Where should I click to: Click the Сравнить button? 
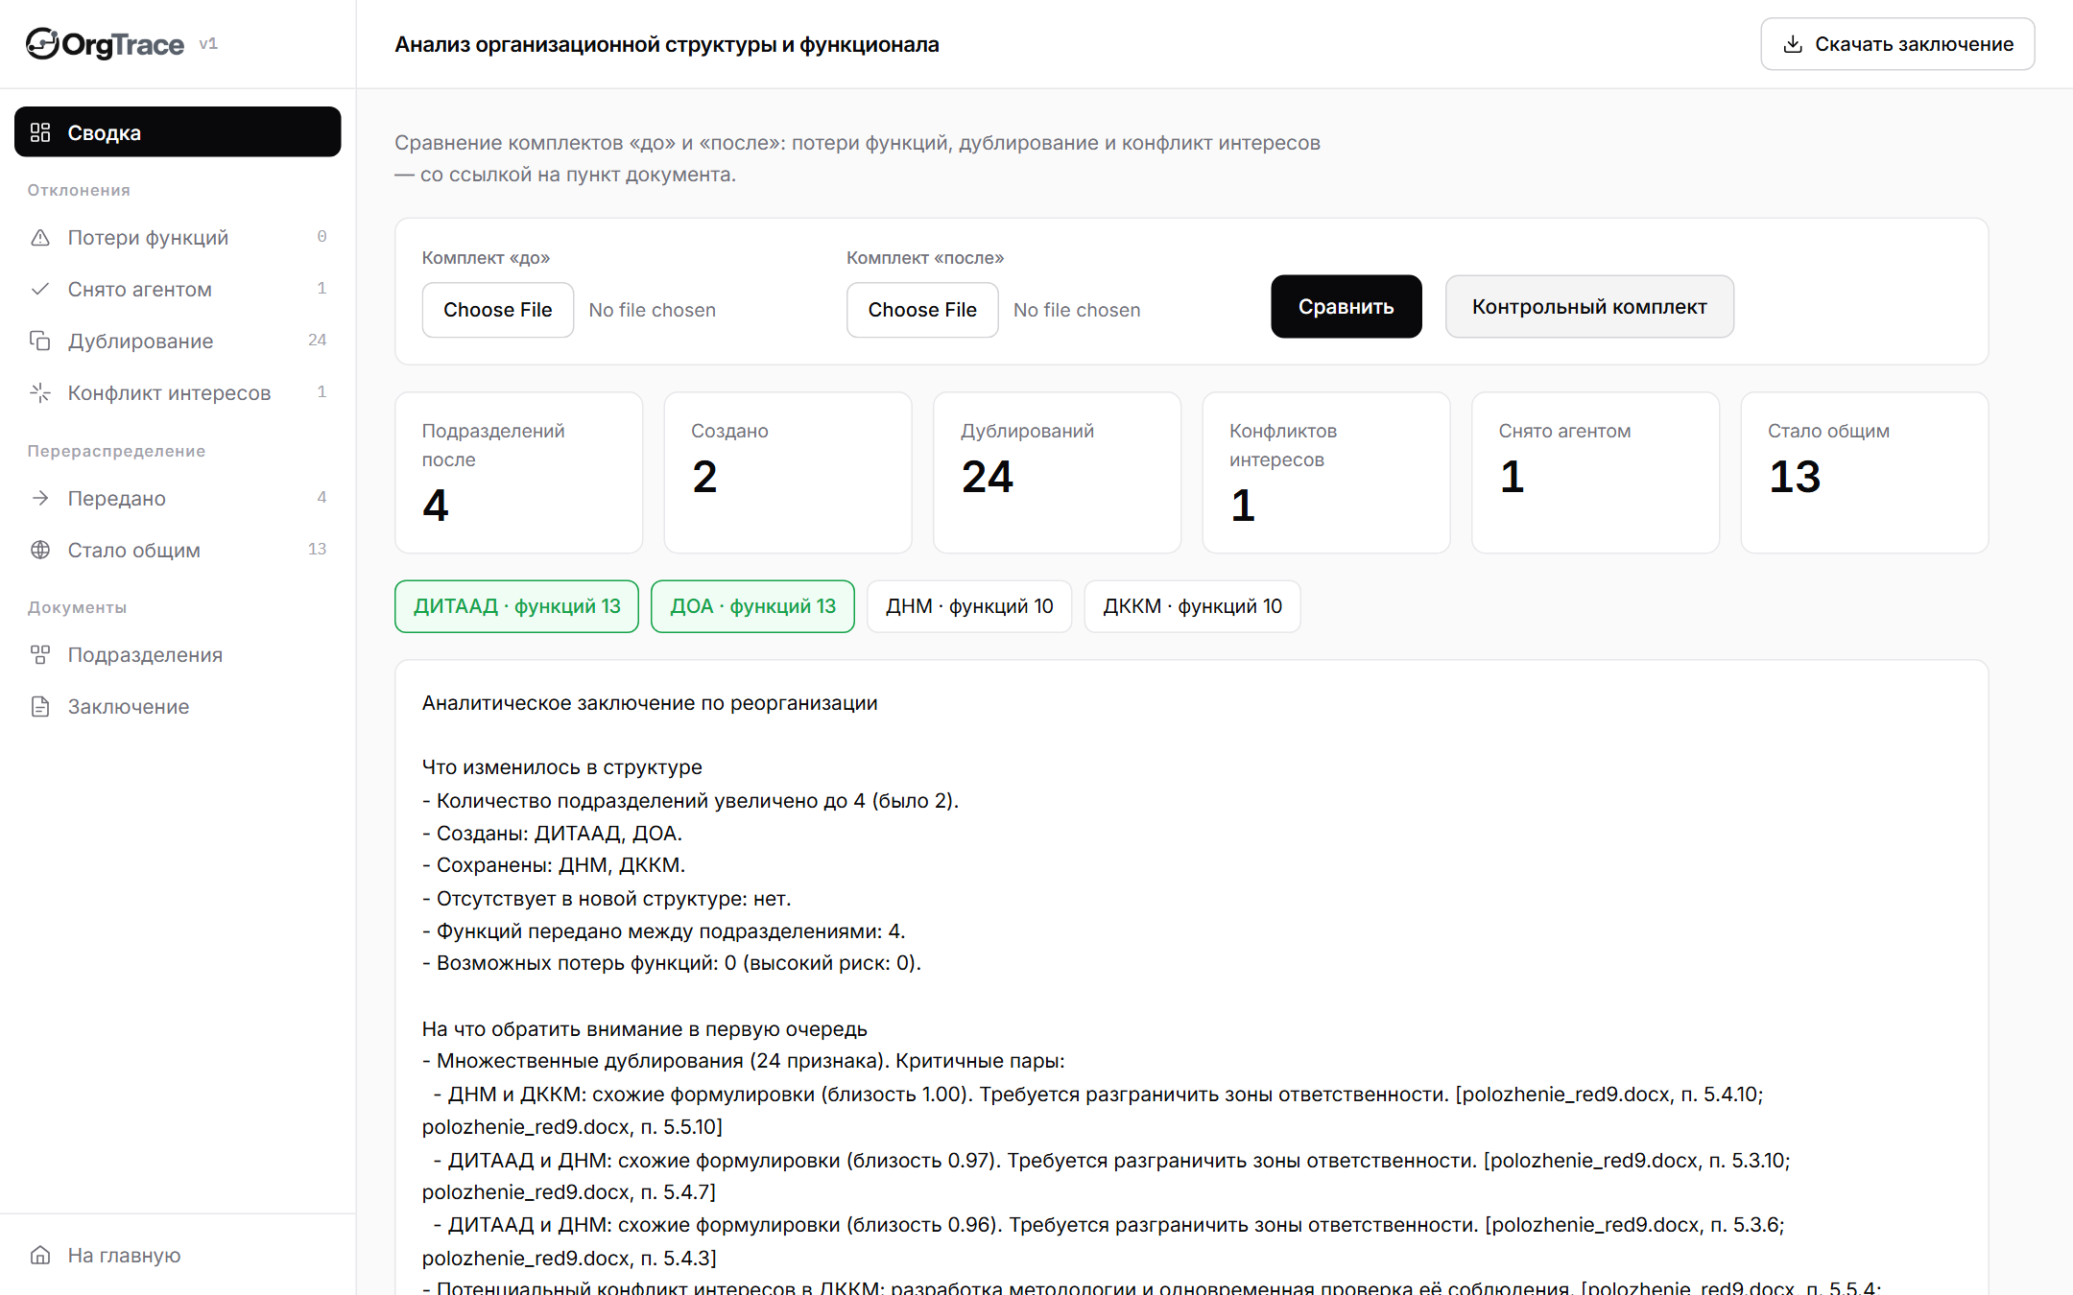pyautogui.click(x=1346, y=307)
